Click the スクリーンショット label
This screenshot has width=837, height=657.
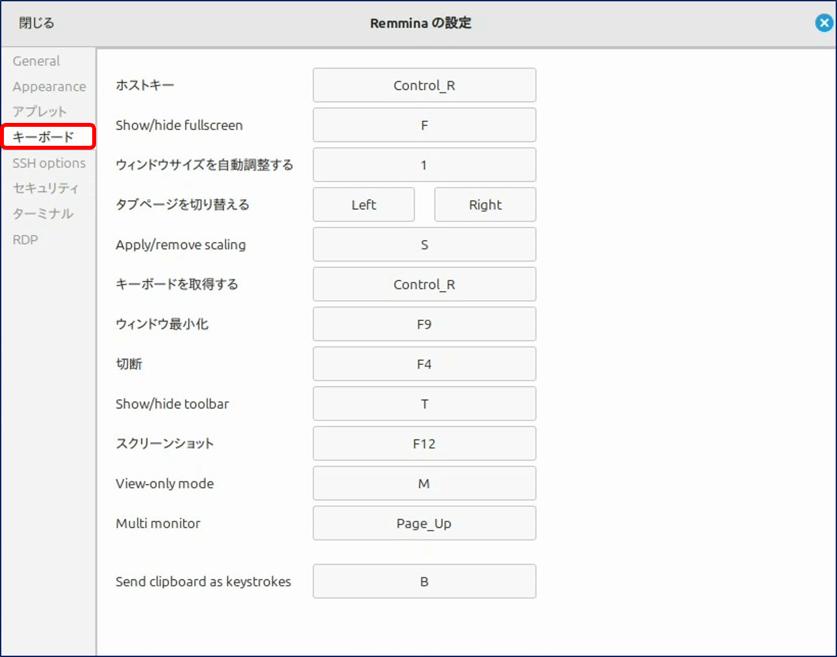click(x=165, y=444)
